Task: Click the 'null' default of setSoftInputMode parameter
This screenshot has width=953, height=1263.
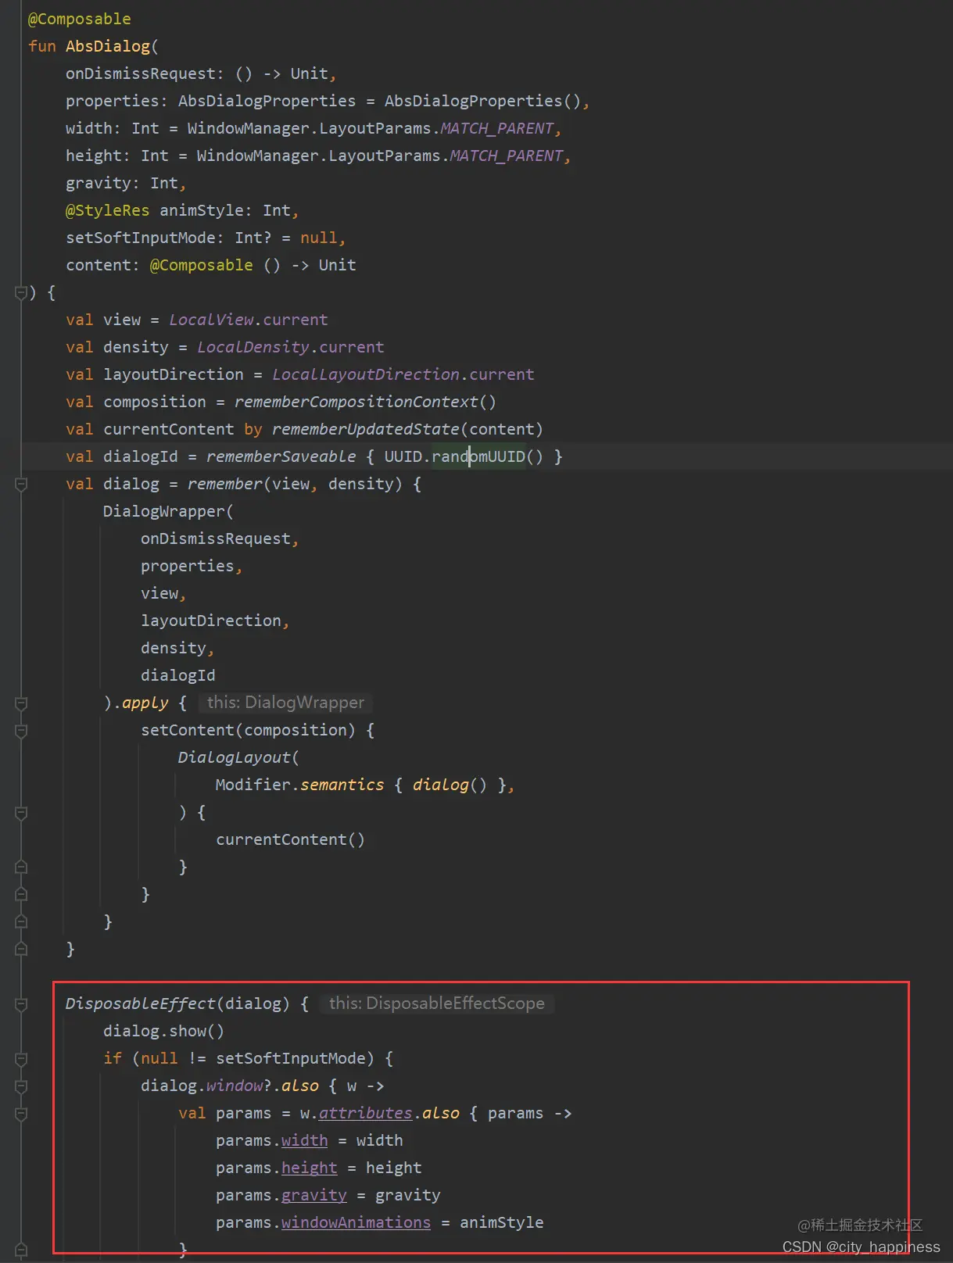Action: click(x=319, y=238)
